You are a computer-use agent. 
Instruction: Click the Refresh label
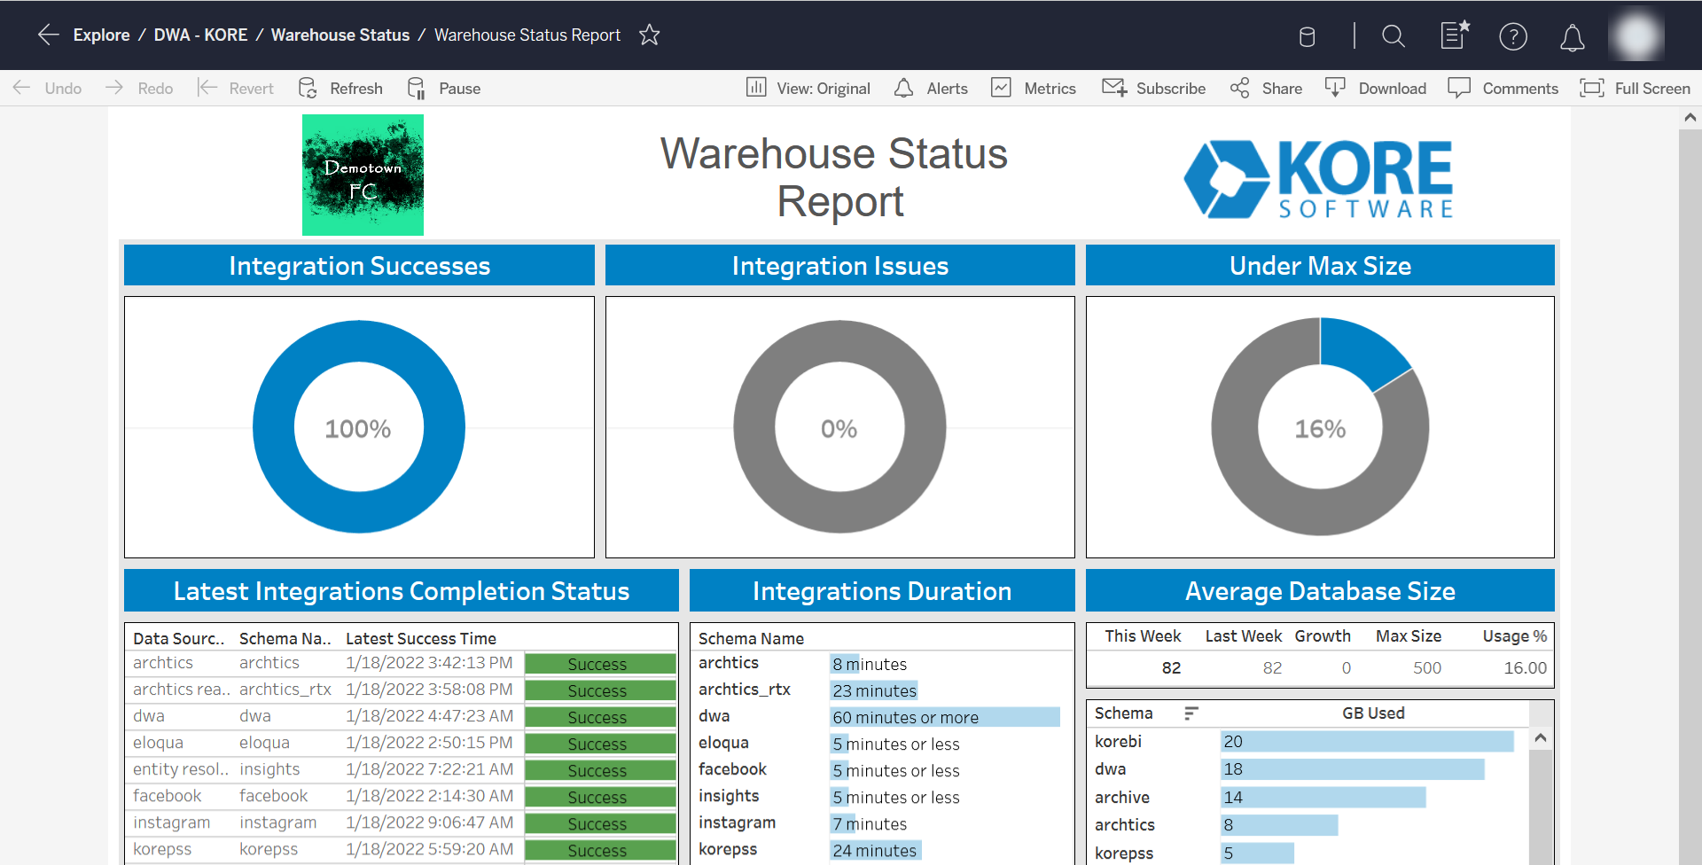(356, 89)
